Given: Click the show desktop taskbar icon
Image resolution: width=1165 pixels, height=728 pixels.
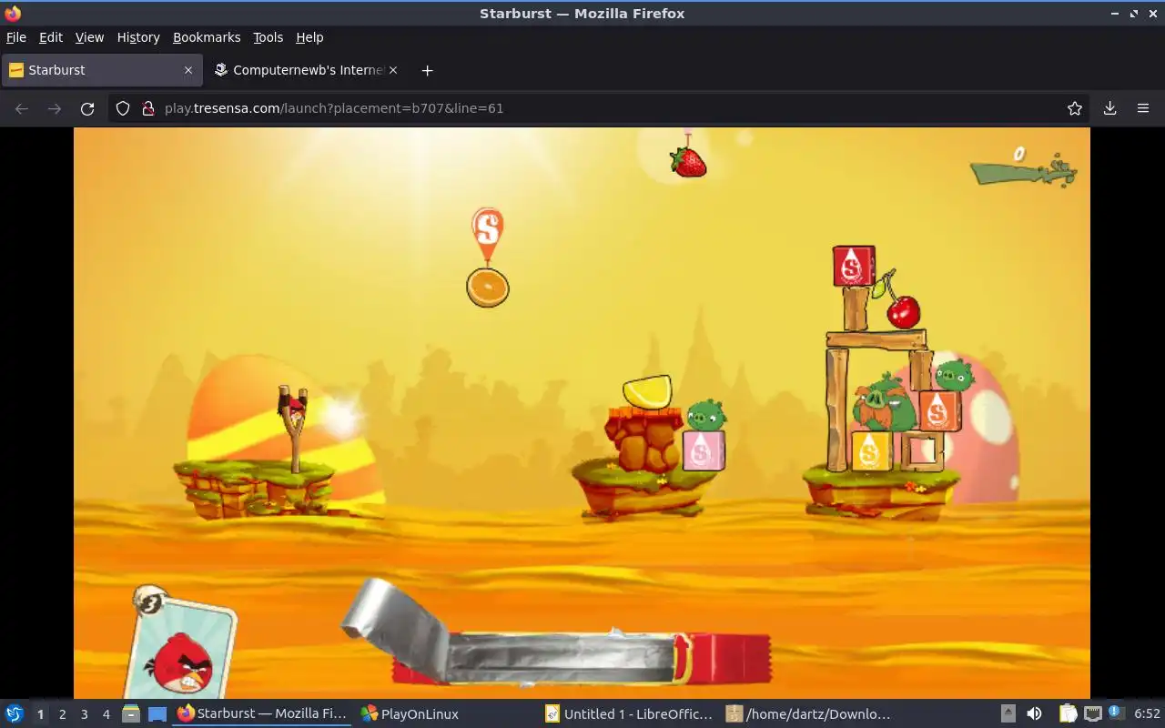Looking at the screenshot, I should [157, 714].
